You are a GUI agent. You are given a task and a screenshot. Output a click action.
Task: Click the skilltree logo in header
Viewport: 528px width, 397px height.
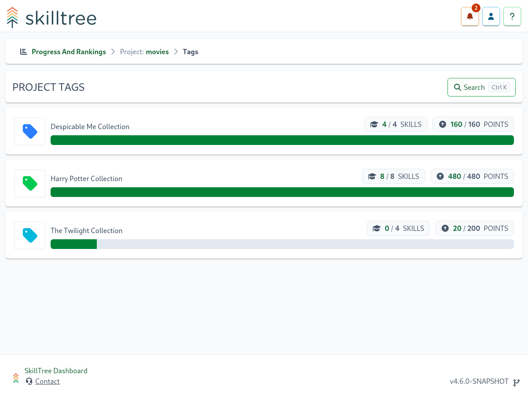52,18
